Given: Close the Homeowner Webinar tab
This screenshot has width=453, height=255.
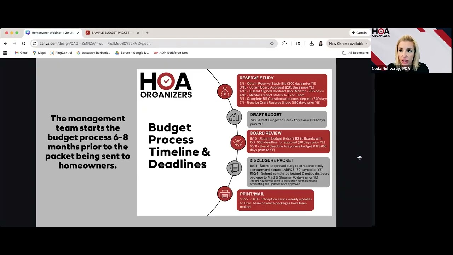Looking at the screenshot, I should [78, 33].
